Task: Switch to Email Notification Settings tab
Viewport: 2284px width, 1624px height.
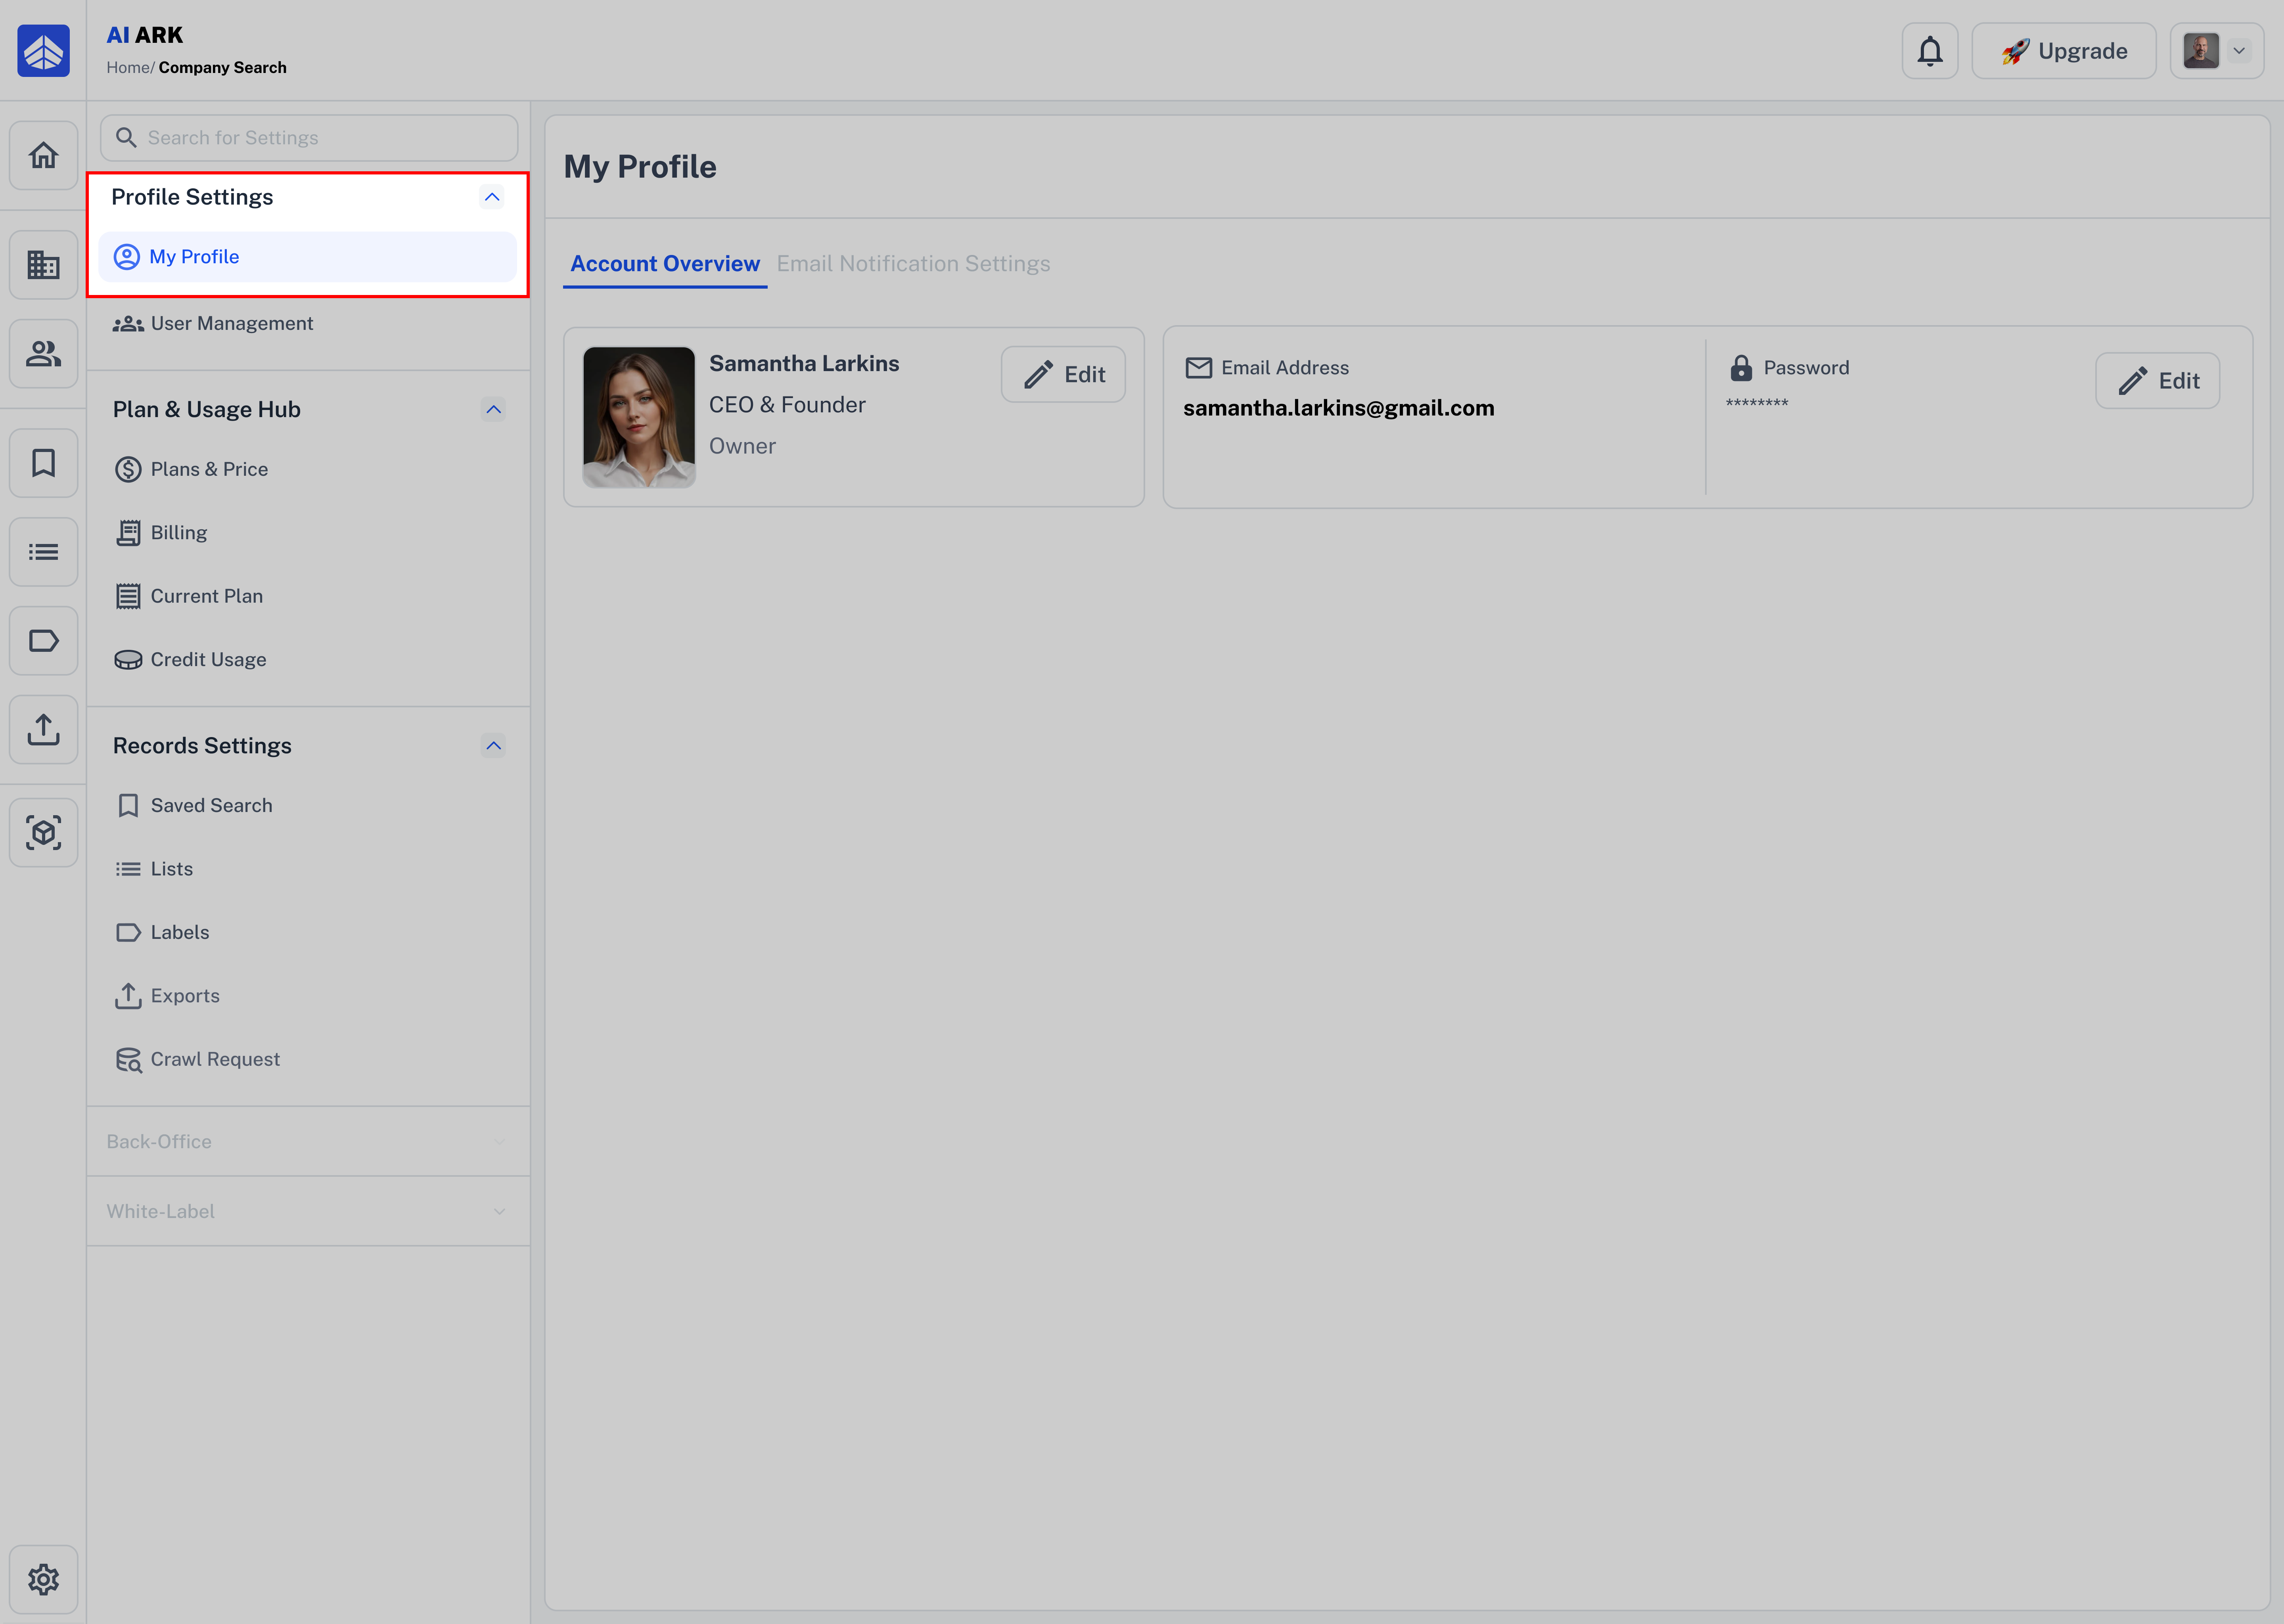Action: 913,264
